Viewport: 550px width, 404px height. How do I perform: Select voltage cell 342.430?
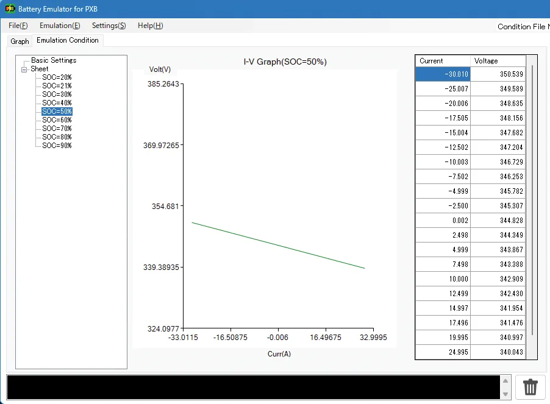pyautogui.click(x=498, y=294)
